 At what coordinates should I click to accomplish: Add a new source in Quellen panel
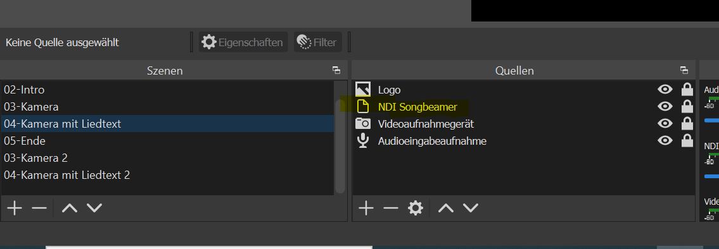pyautogui.click(x=366, y=209)
